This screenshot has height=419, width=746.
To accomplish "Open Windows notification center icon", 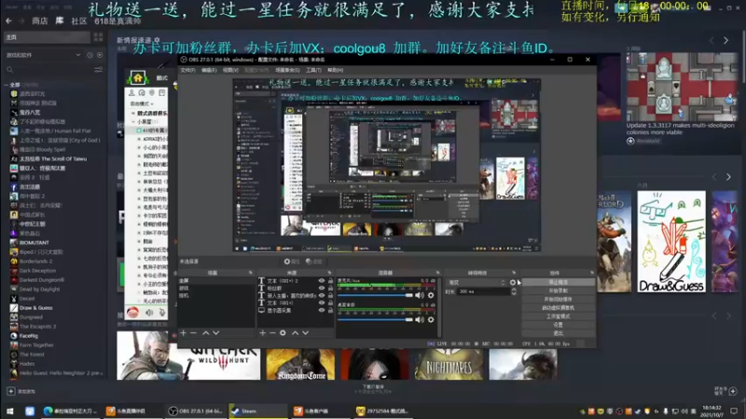I will (x=734, y=411).
